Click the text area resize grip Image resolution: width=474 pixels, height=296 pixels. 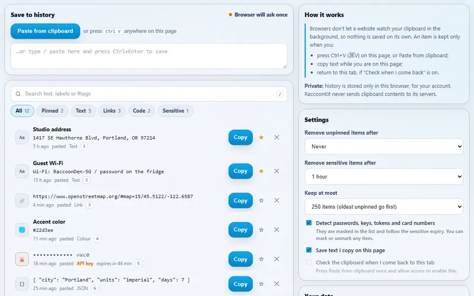[x=284, y=67]
